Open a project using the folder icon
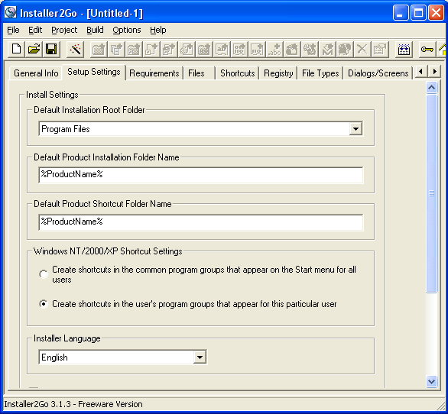The height and width of the screenshot is (414, 448). (x=34, y=49)
